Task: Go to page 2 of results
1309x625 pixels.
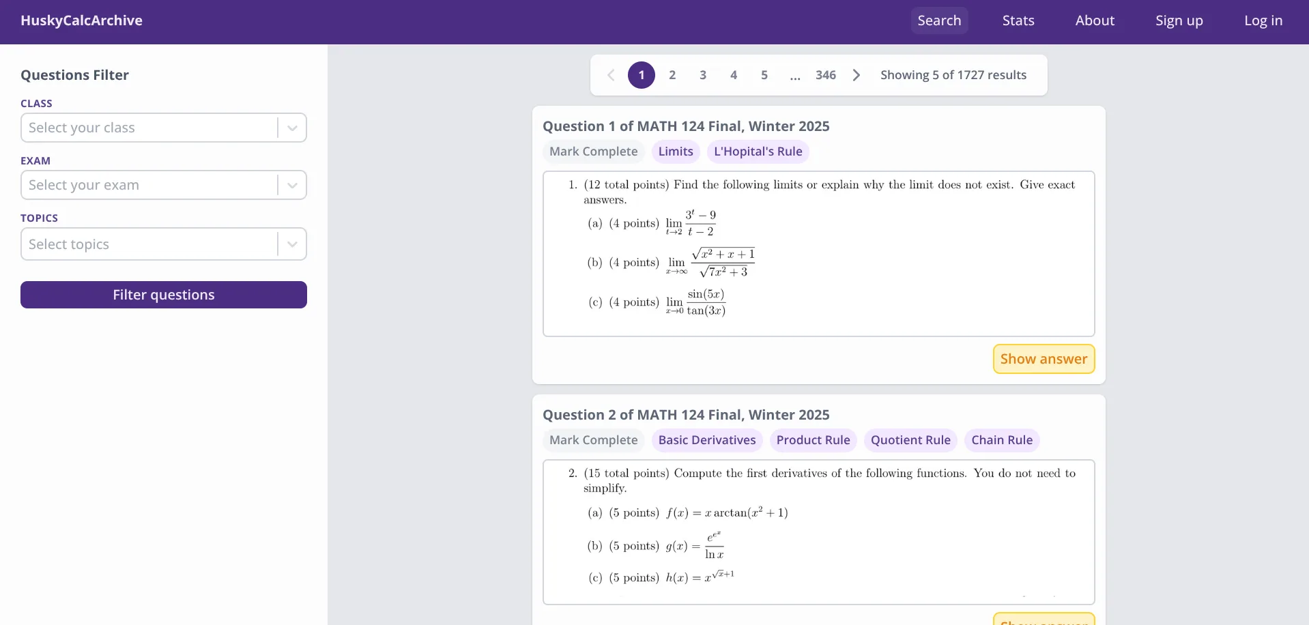Action: [x=672, y=75]
